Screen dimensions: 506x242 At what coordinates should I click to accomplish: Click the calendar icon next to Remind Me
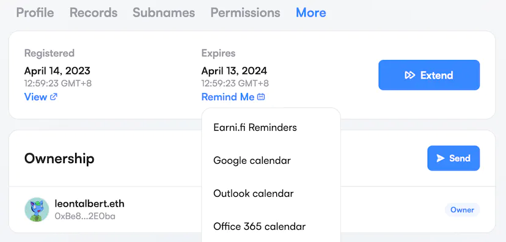click(261, 97)
